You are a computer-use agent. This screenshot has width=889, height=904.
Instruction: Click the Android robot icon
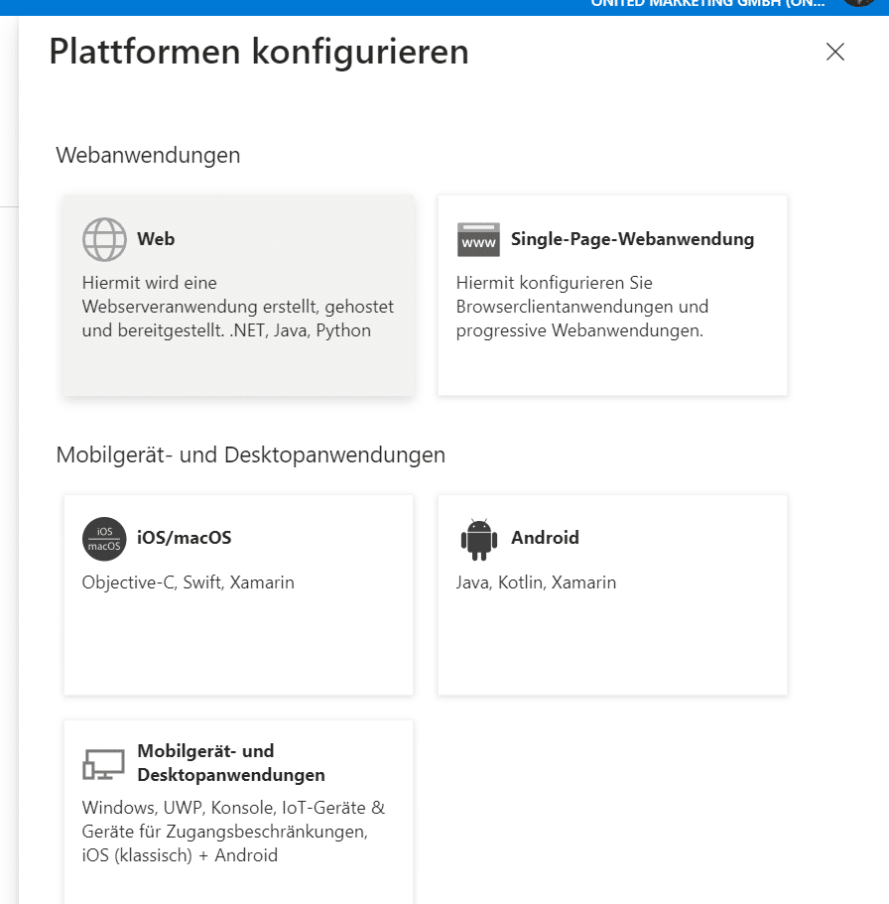[478, 539]
